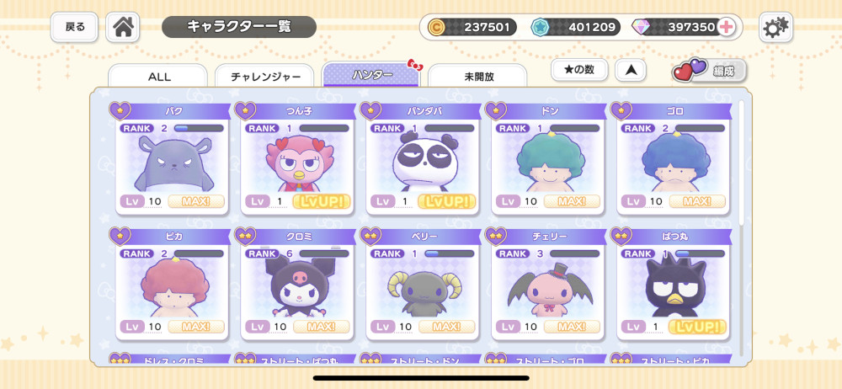The width and height of the screenshot is (842, 389).
Task: Open 編成 team formation with hearts icon
Action: tap(709, 71)
